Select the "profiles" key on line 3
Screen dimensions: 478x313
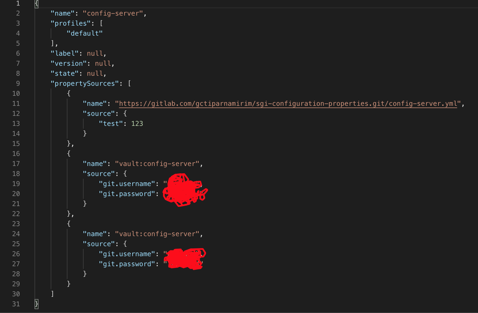coord(70,23)
